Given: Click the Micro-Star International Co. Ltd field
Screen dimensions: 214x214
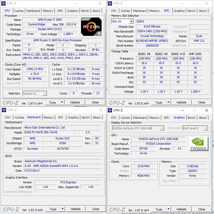Looking at the screenshot, I should (63, 128).
